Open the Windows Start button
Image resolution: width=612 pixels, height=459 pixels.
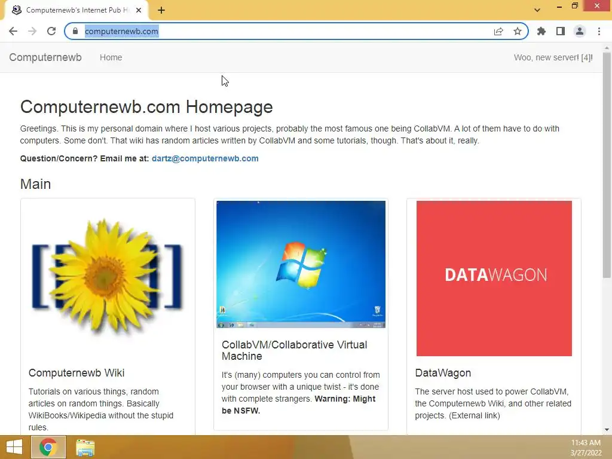(14, 447)
